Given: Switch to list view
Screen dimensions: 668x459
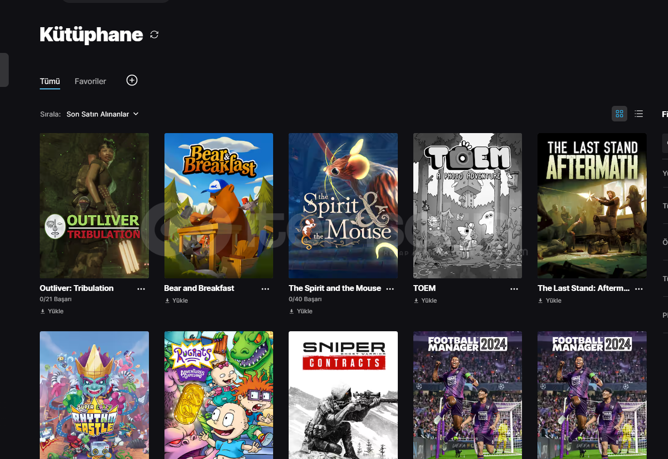Looking at the screenshot, I should (x=639, y=114).
